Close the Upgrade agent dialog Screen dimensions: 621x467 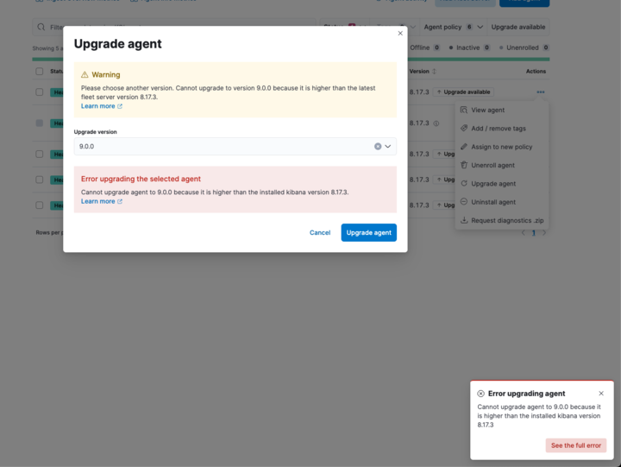click(400, 34)
